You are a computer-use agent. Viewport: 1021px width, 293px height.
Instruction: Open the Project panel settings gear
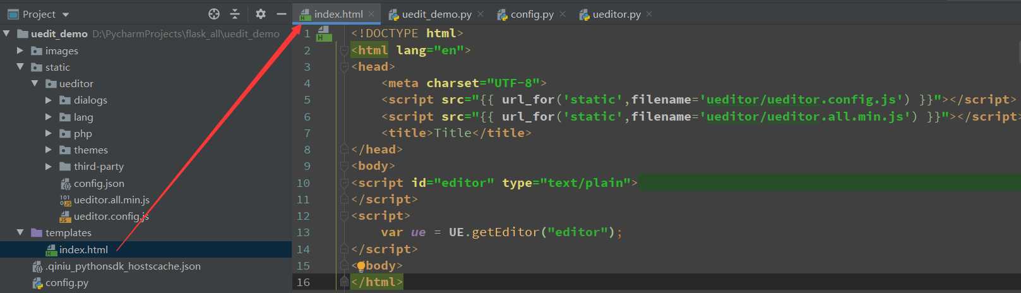click(261, 14)
